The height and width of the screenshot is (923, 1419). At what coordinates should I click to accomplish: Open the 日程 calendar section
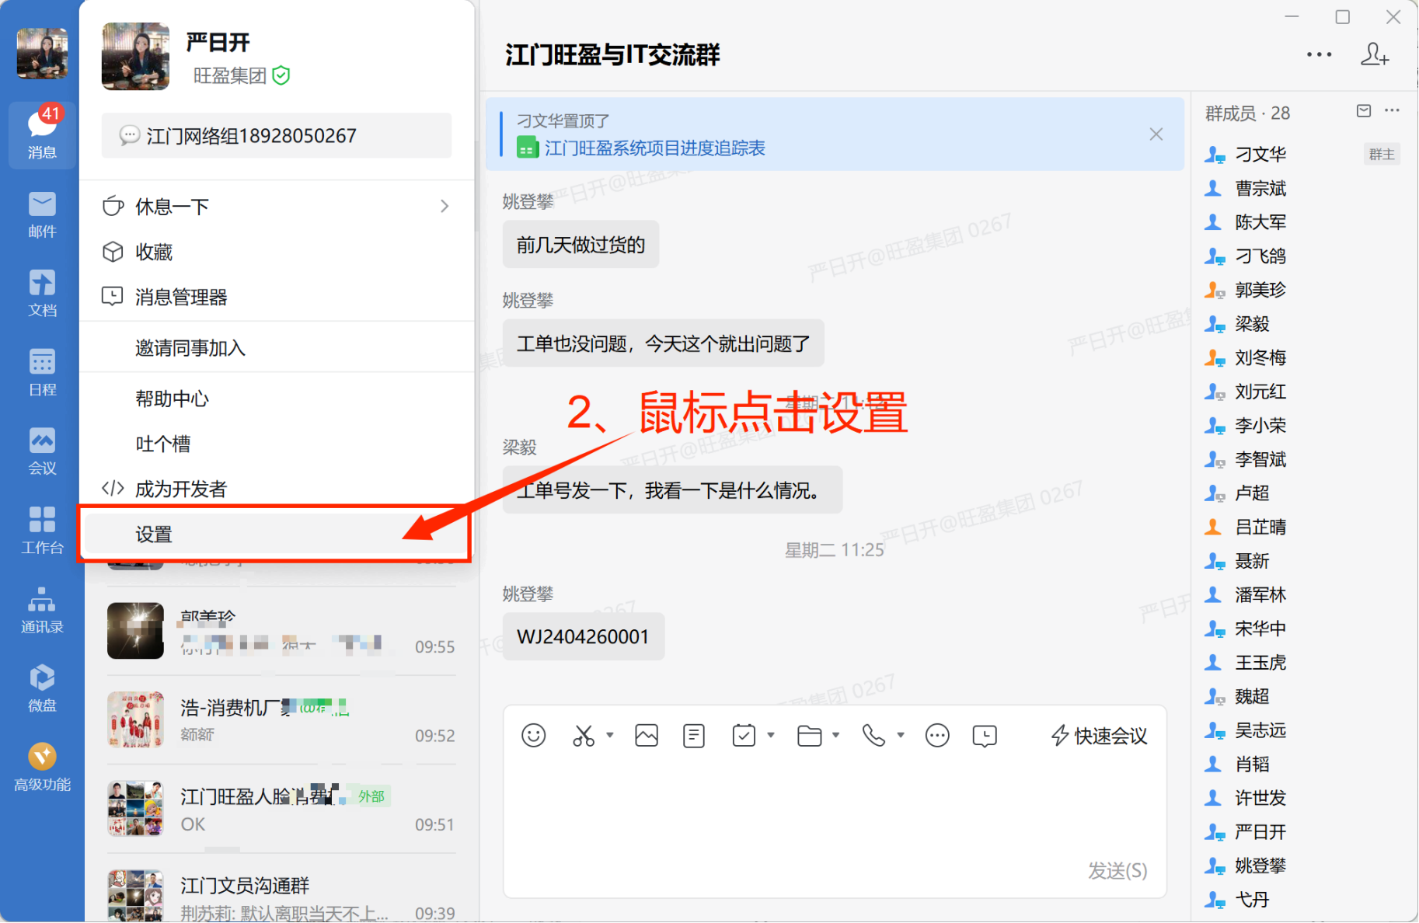[x=42, y=372]
